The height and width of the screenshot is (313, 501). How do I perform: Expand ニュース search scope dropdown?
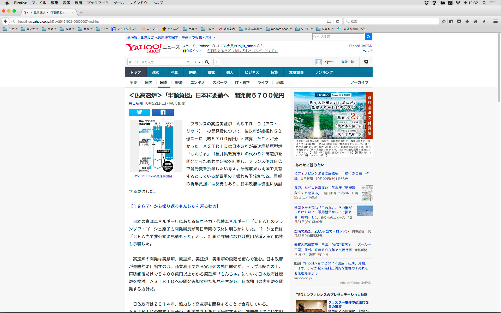194,62
